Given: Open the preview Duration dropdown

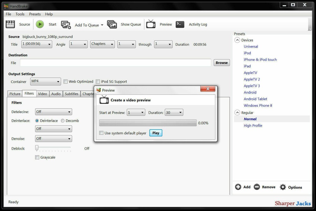Looking at the screenshot, I should [174, 112].
